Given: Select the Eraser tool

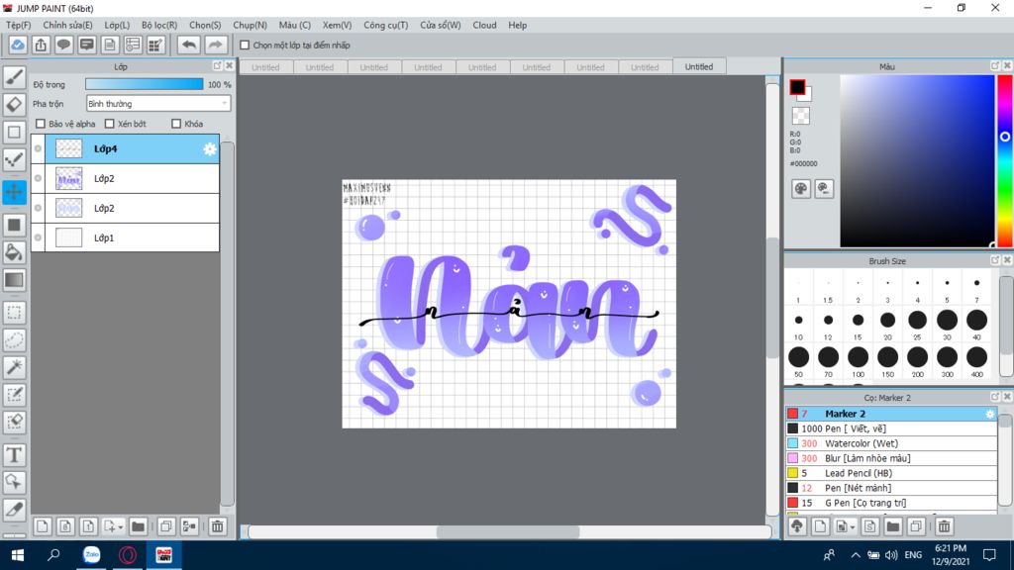Looking at the screenshot, I should (x=14, y=104).
